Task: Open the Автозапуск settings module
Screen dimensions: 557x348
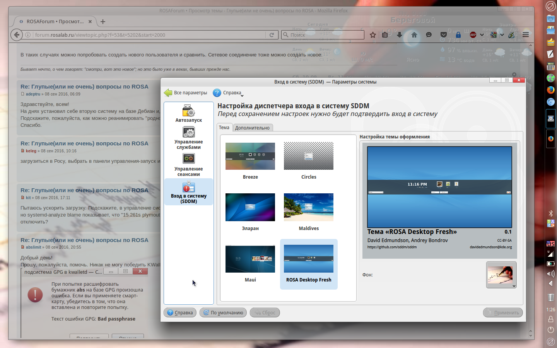Action: point(188,113)
